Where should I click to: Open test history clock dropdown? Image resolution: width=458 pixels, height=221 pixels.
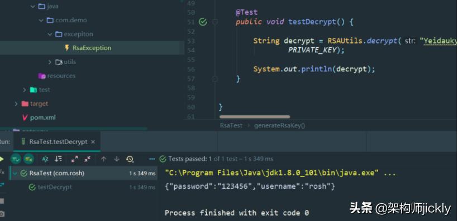coord(130,159)
